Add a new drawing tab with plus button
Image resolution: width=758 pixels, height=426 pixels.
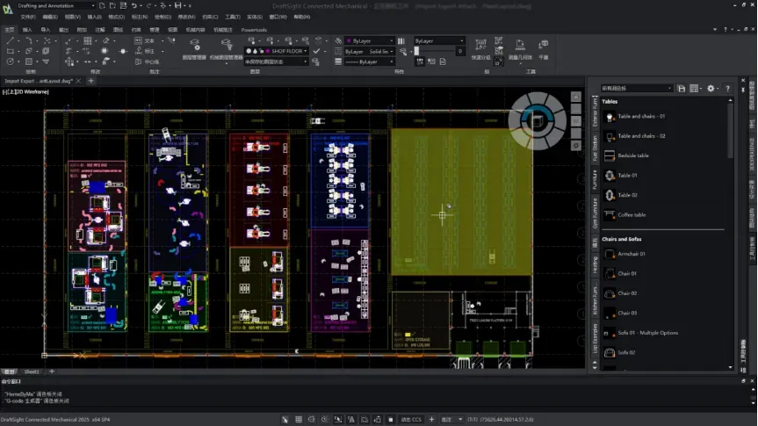point(91,81)
